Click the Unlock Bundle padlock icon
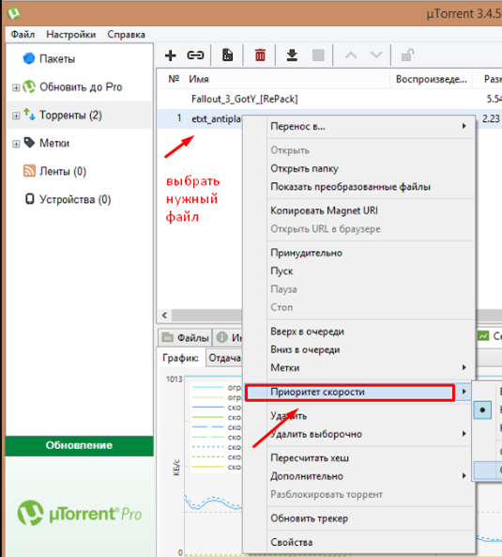 407,55
